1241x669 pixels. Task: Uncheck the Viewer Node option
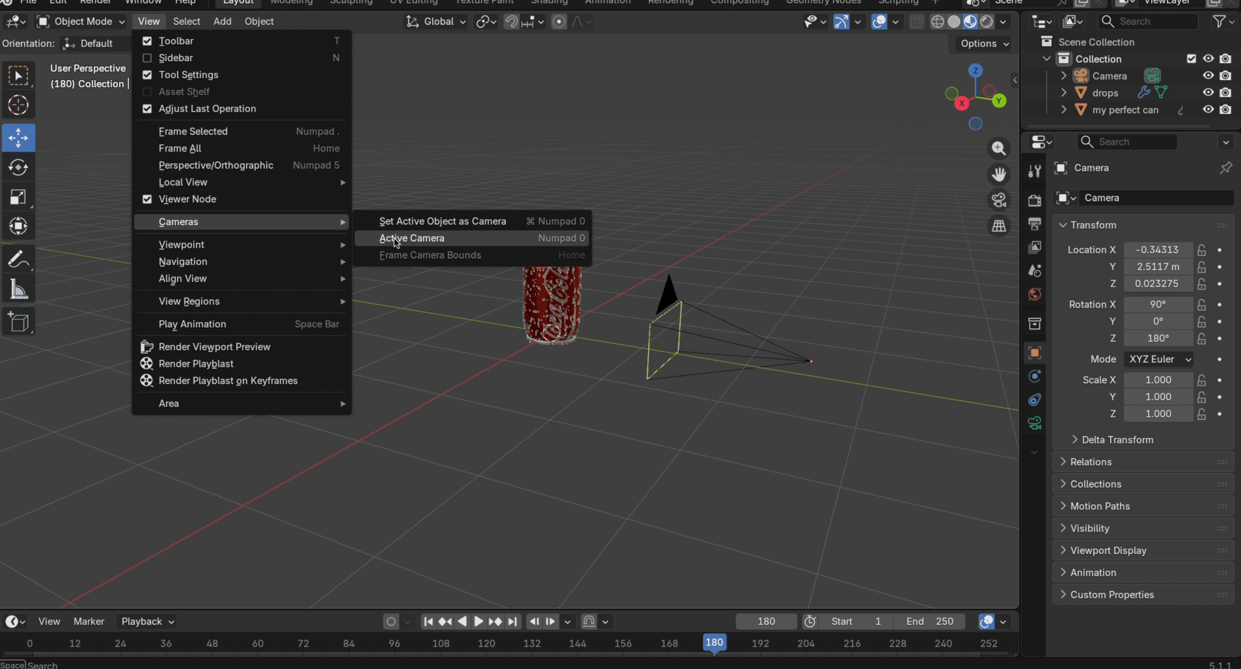(x=147, y=199)
